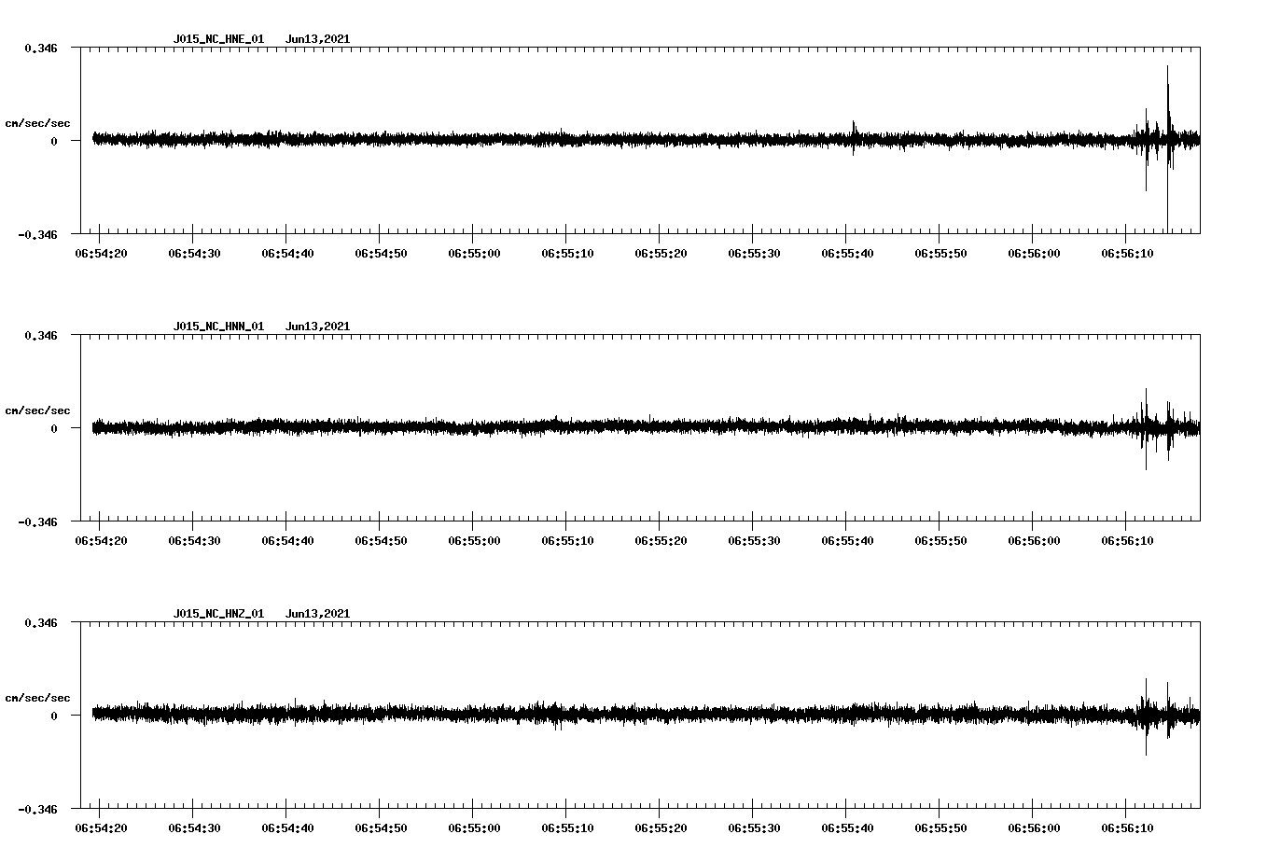Click the small spike near 06:55:40 on HNE
1267x862 pixels.
856,131
